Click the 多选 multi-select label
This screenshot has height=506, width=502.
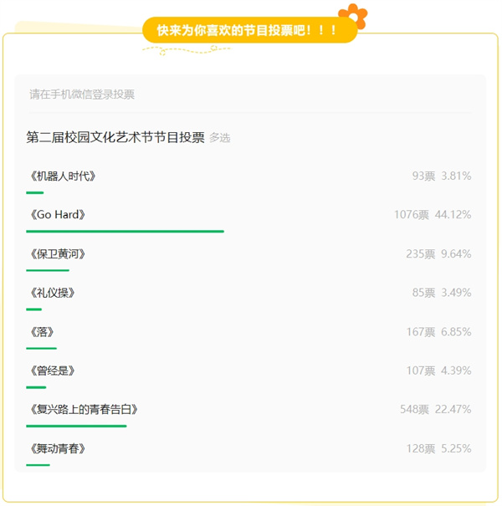(x=220, y=138)
